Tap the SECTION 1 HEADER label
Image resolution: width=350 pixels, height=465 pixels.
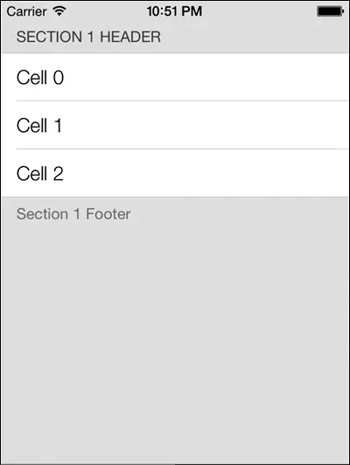[x=88, y=37]
